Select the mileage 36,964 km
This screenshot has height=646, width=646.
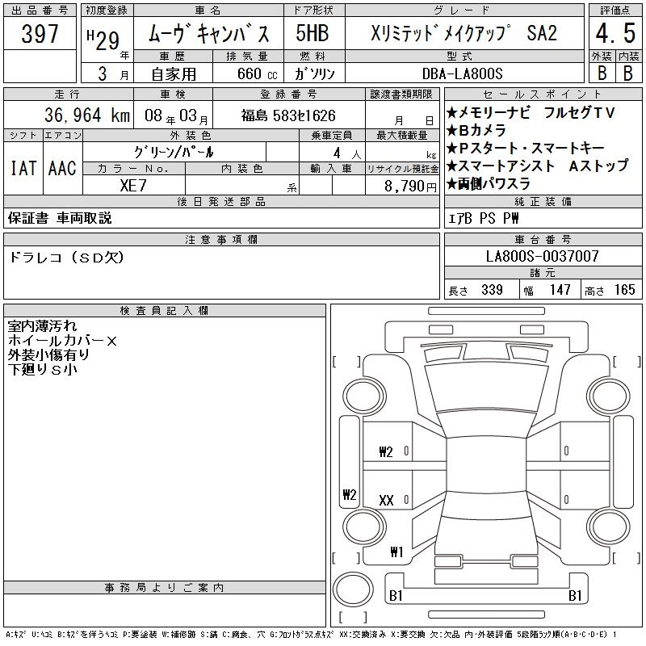tap(87, 115)
